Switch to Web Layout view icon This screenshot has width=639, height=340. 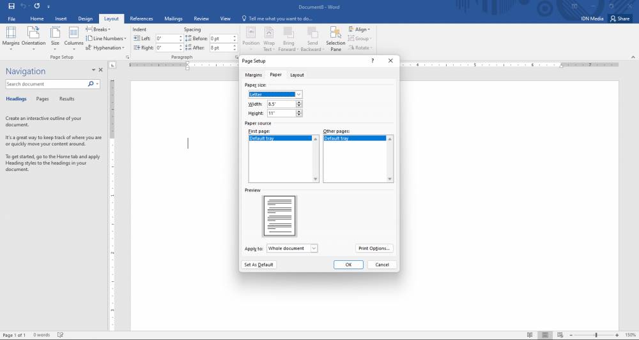click(x=560, y=335)
